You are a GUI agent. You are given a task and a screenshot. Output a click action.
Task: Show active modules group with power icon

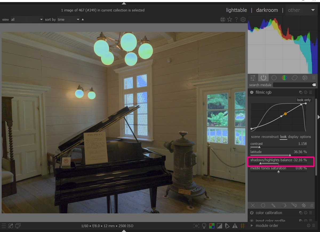coord(263,78)
